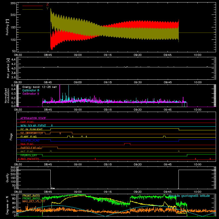Click the SC_IN_SUNLIGHT flag label
This screenshot has height=219, width=219.
(31, 129)
